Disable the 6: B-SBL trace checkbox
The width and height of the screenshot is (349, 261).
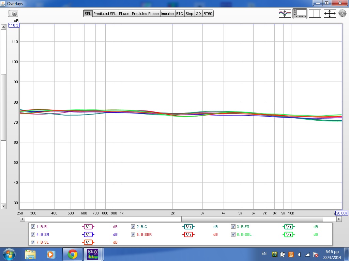click(233, 234)
